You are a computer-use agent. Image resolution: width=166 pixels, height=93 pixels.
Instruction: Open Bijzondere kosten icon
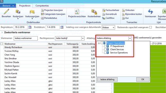click(x=123, y=14)
